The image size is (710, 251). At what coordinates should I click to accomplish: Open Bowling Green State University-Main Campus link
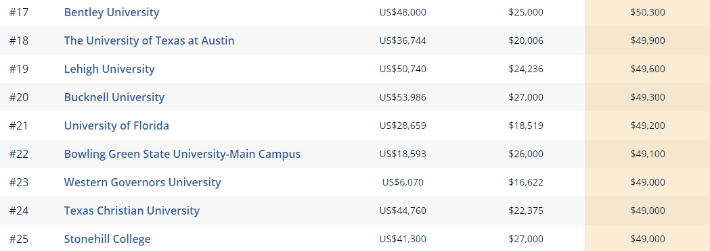pyautogui.click(x=182, y=154)
